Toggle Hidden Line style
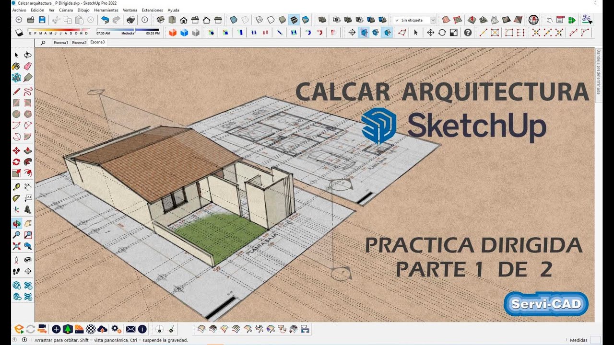 [x=271, y=20]
